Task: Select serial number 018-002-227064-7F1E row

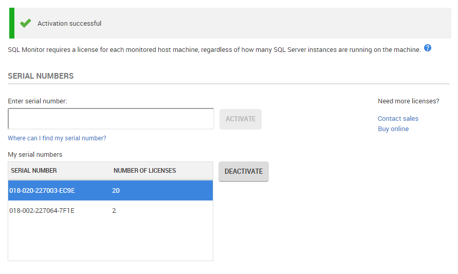Action: click(x=42, y=210)
